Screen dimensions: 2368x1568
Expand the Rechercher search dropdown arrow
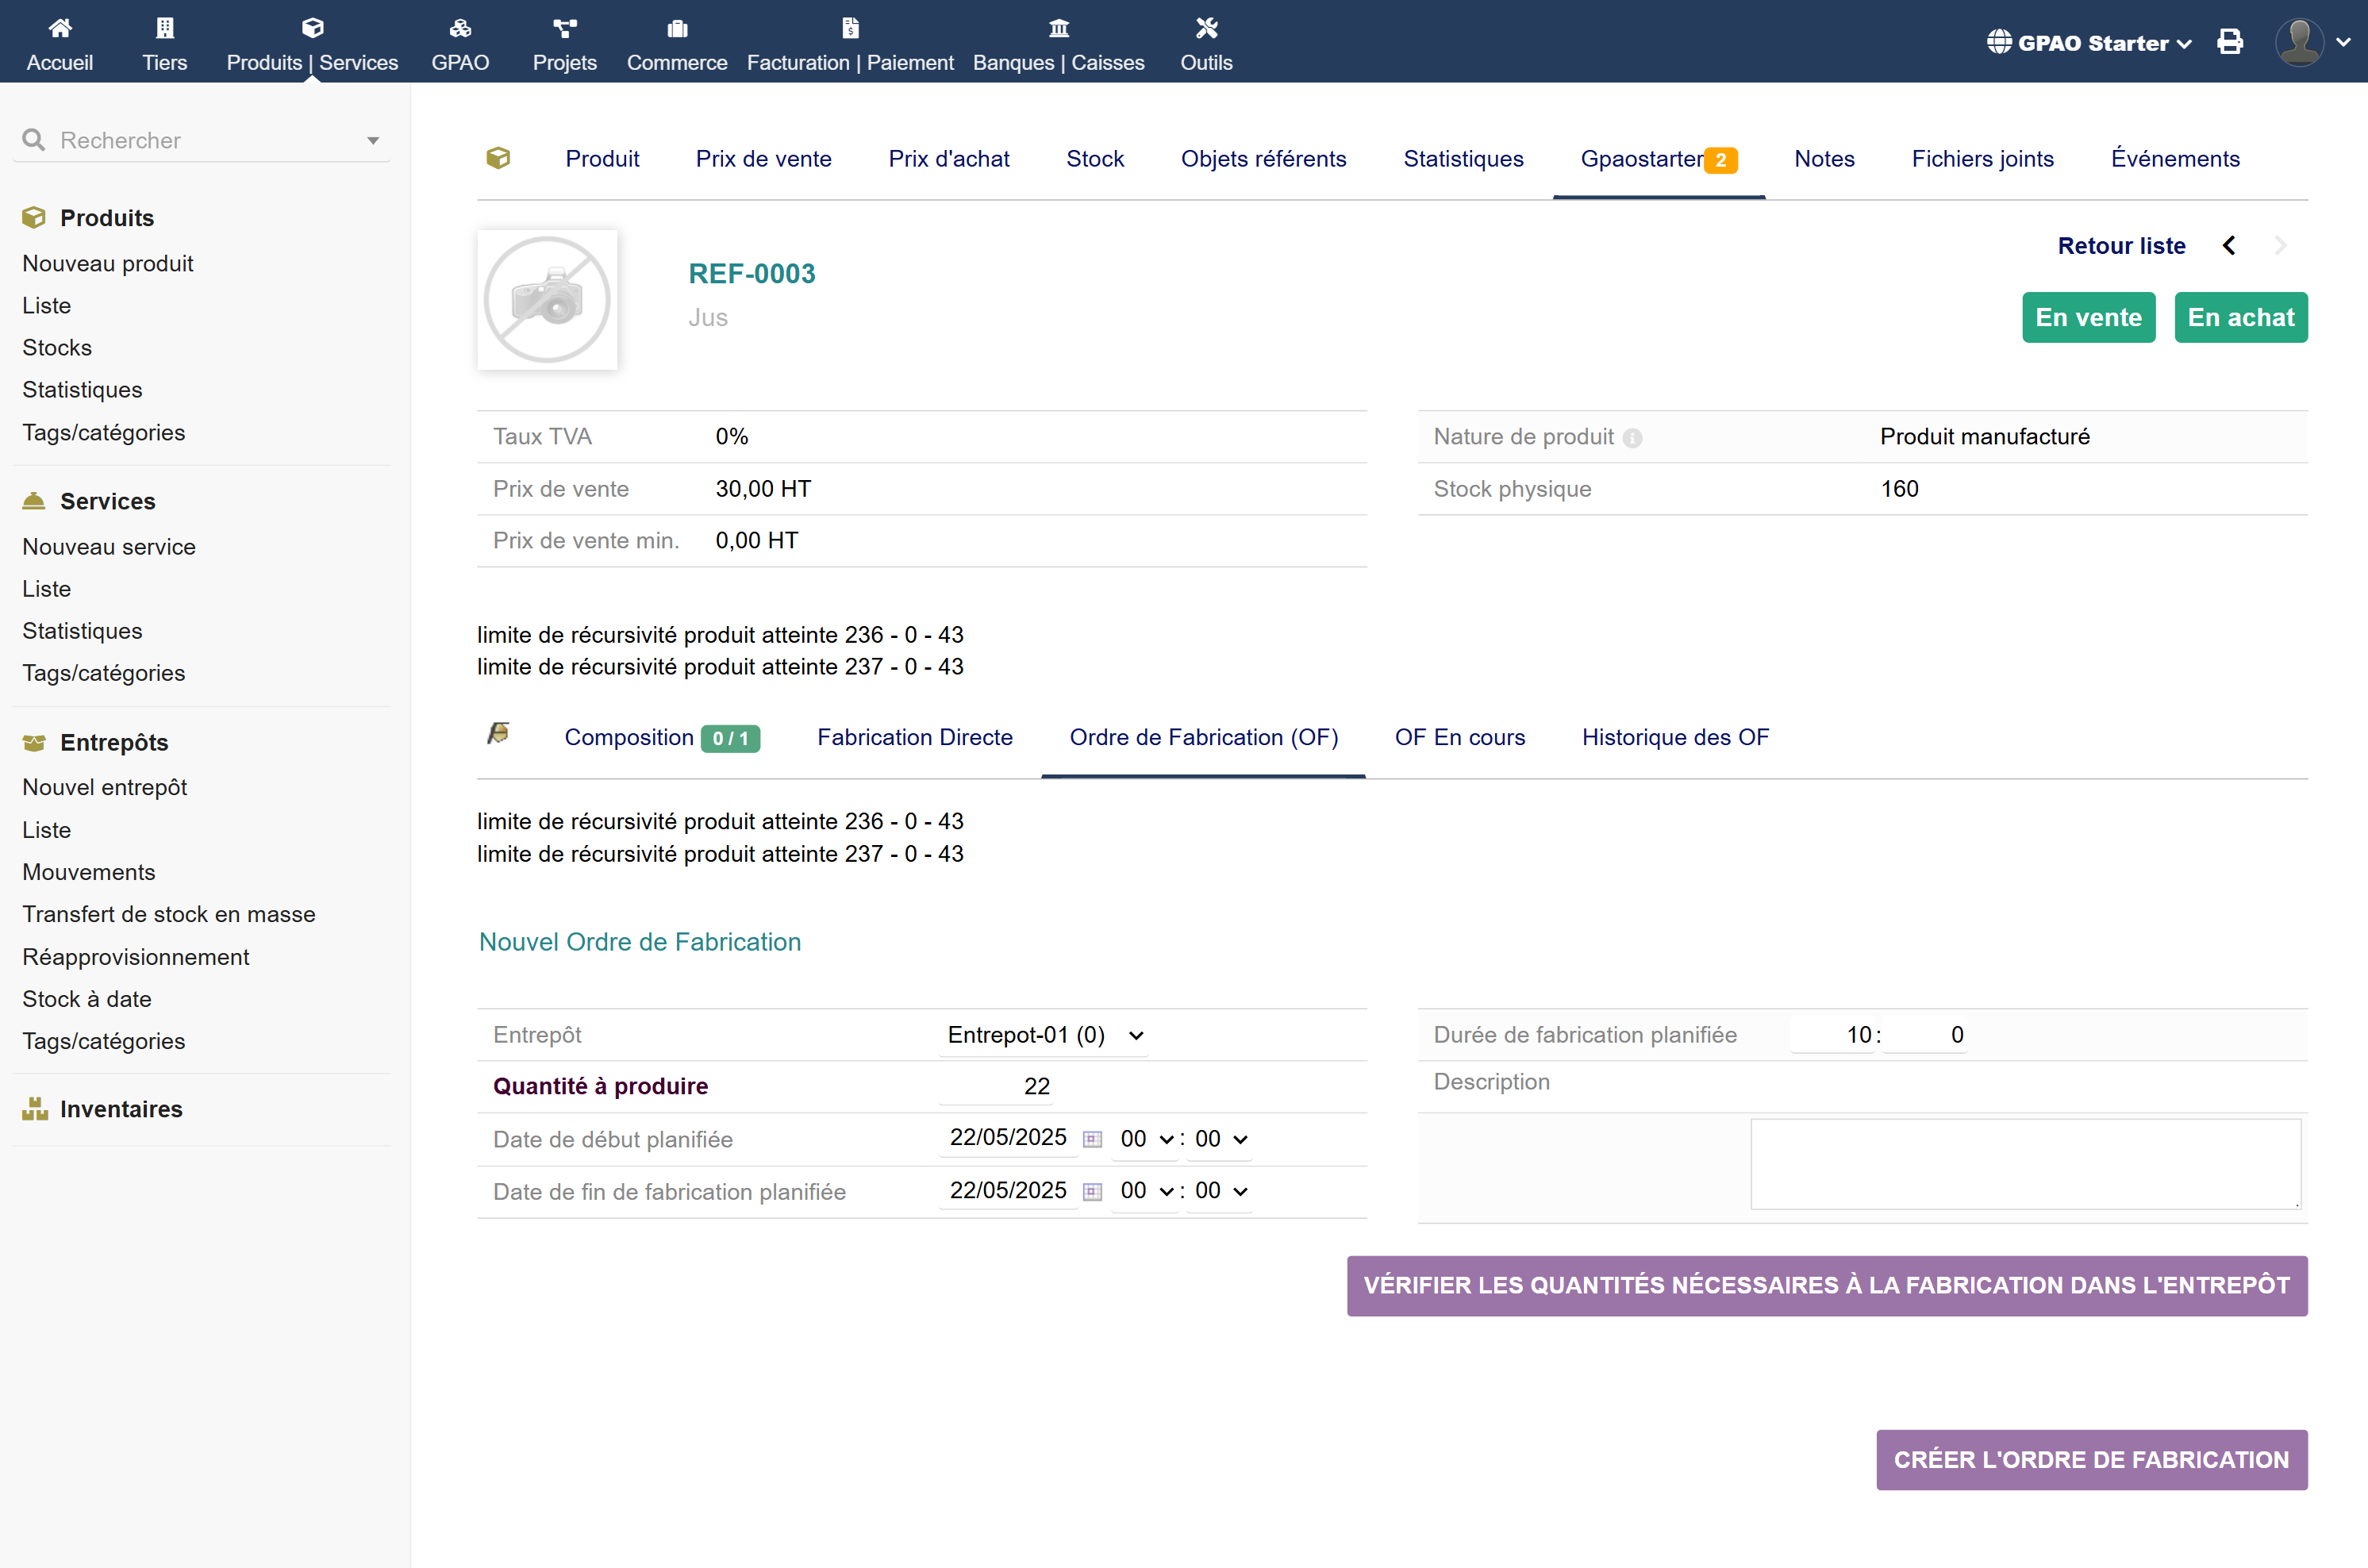coord(373,141)
